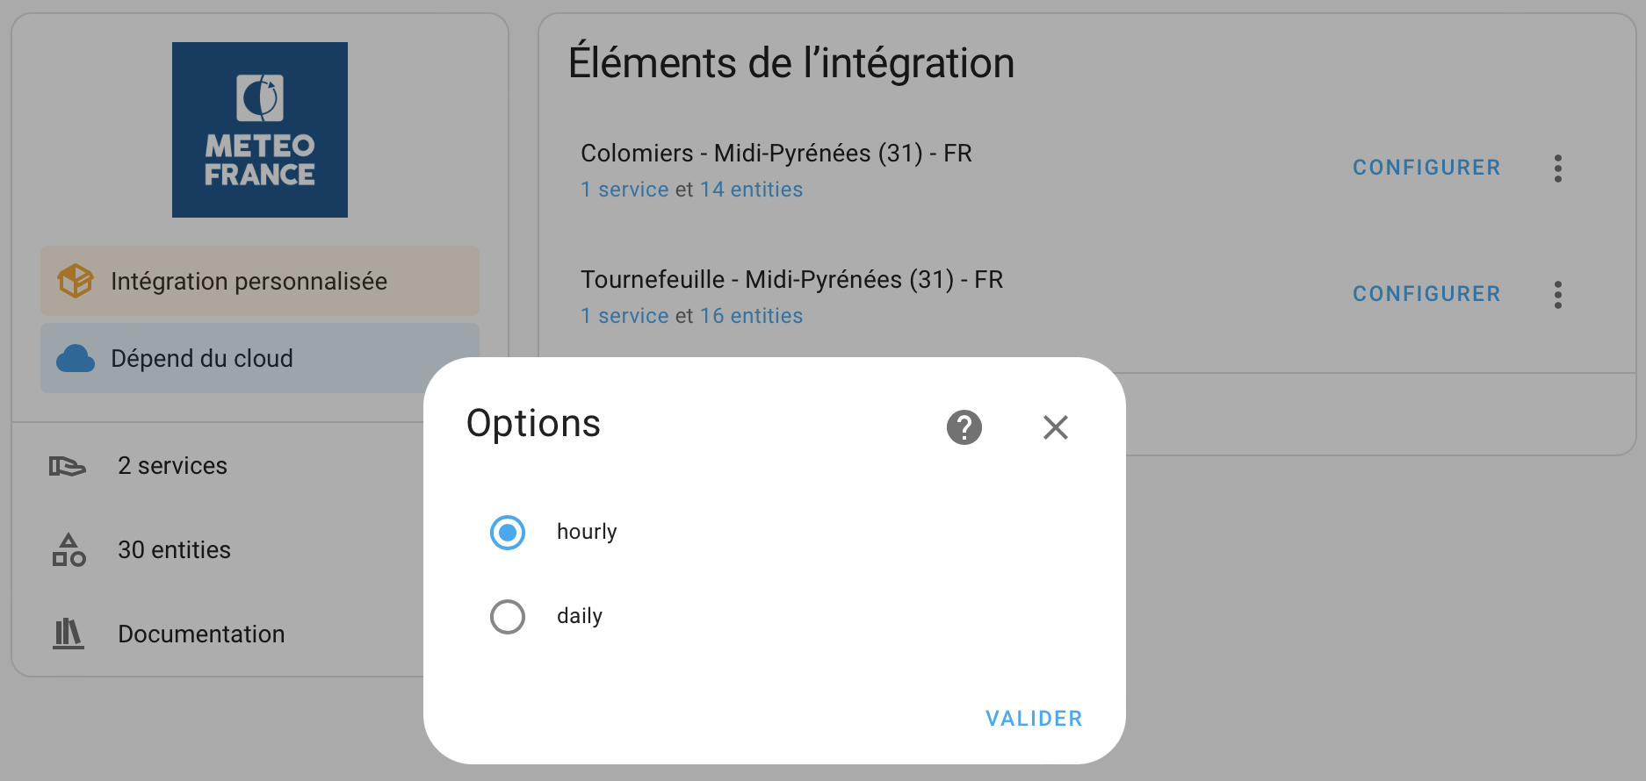The width and height of the screenshot is (1646, 781).
Task: Click the services hand icon
Action: [68, 466]
